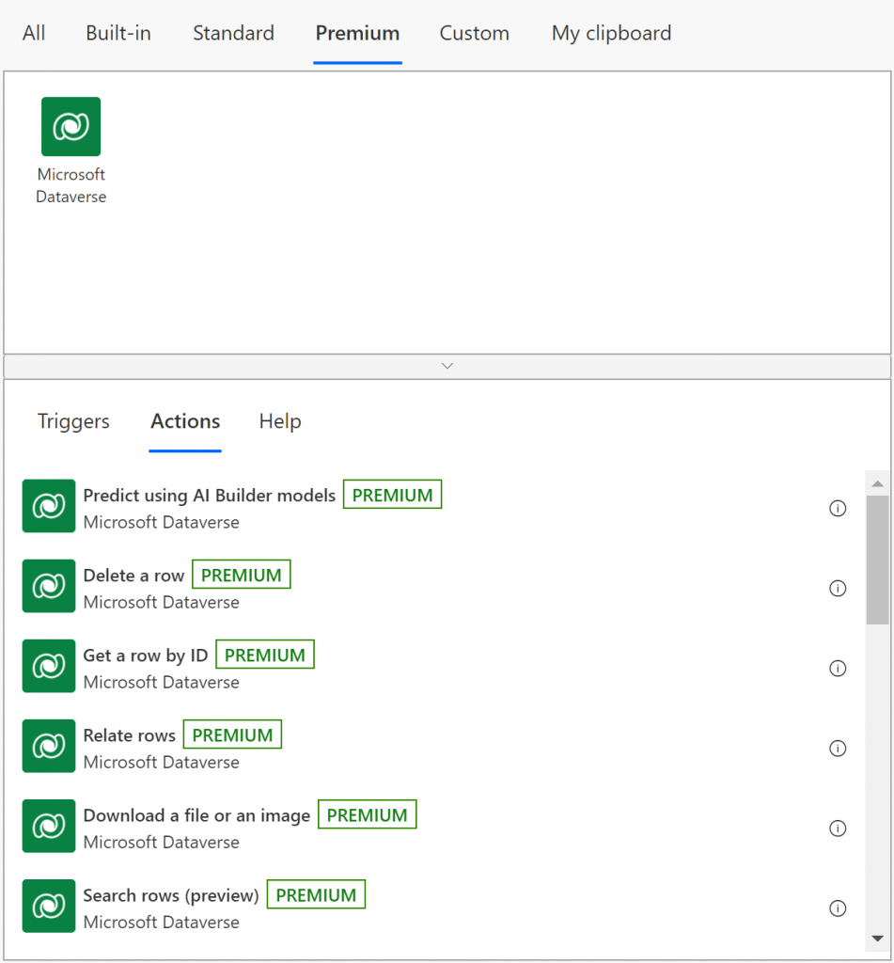Open info for Get a row by ID

pyautogui.click(x=838, y=669)
